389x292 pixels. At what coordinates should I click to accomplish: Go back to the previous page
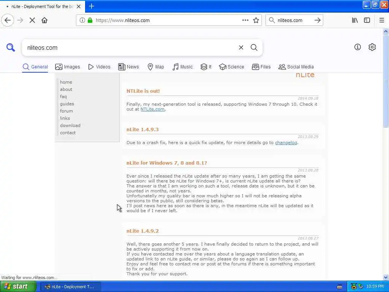(8, 21)
